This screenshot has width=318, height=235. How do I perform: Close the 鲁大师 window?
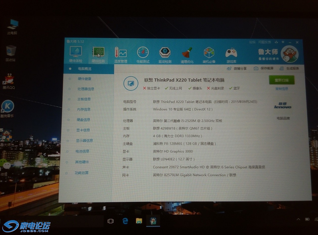tap(297, 42)
